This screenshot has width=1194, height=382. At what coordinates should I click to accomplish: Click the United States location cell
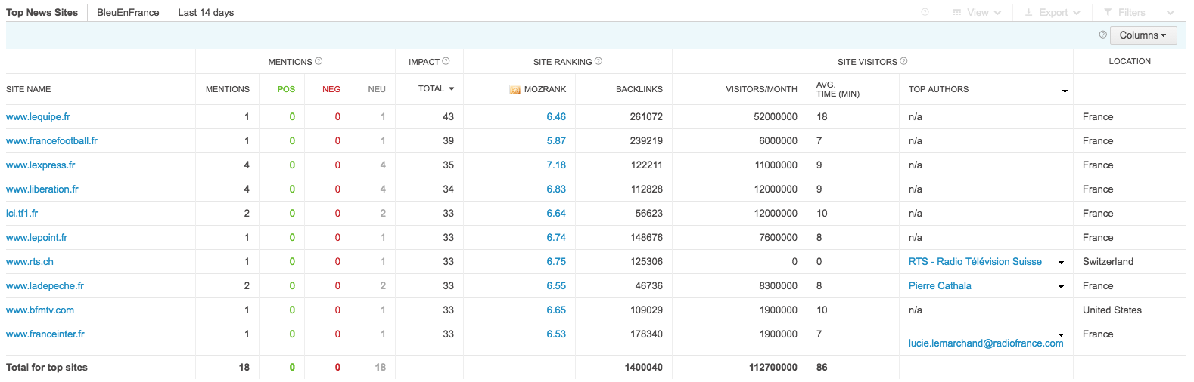(x=1112, y=310)
